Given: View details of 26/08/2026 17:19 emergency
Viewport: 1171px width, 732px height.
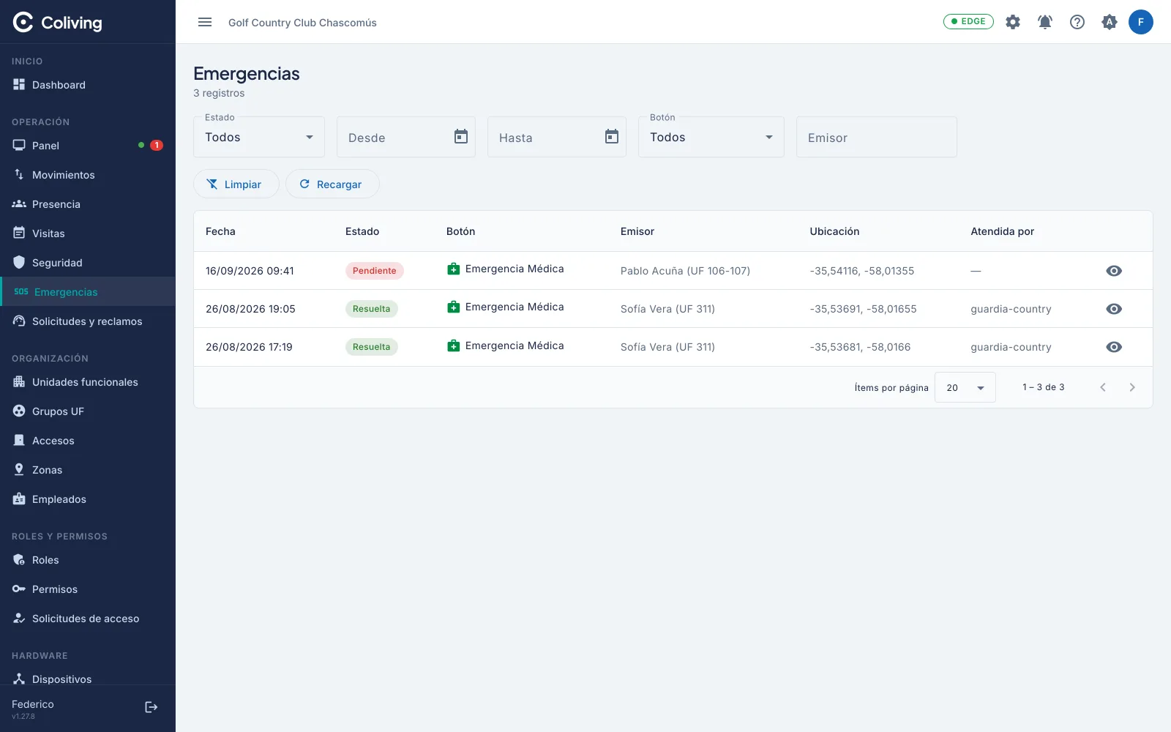Looking at the screenshot, I should (x=1114, y=347).
